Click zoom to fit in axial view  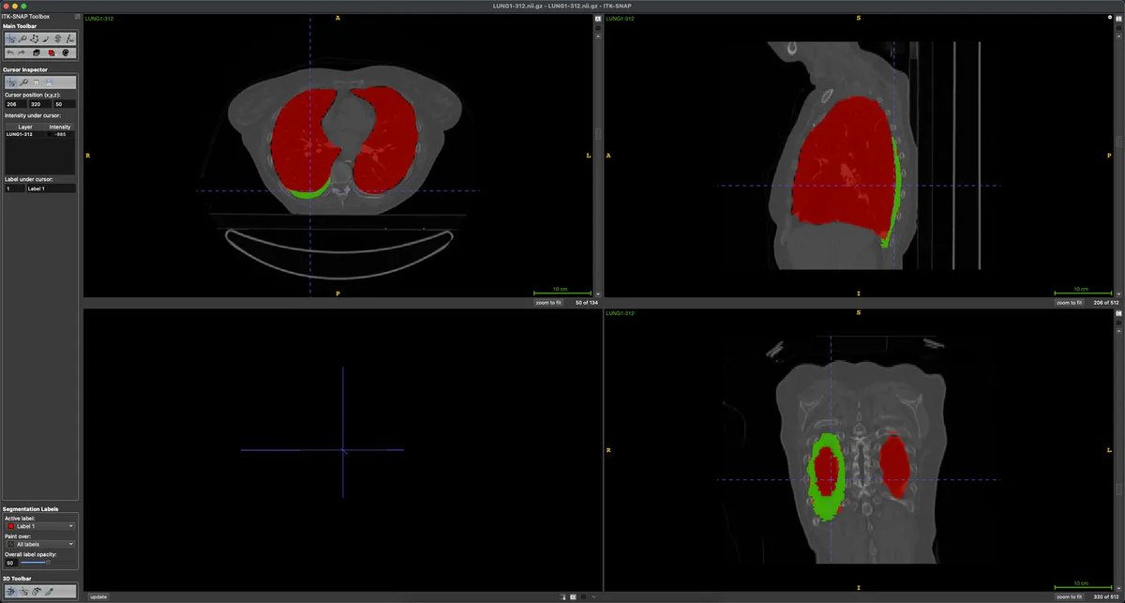547,303
